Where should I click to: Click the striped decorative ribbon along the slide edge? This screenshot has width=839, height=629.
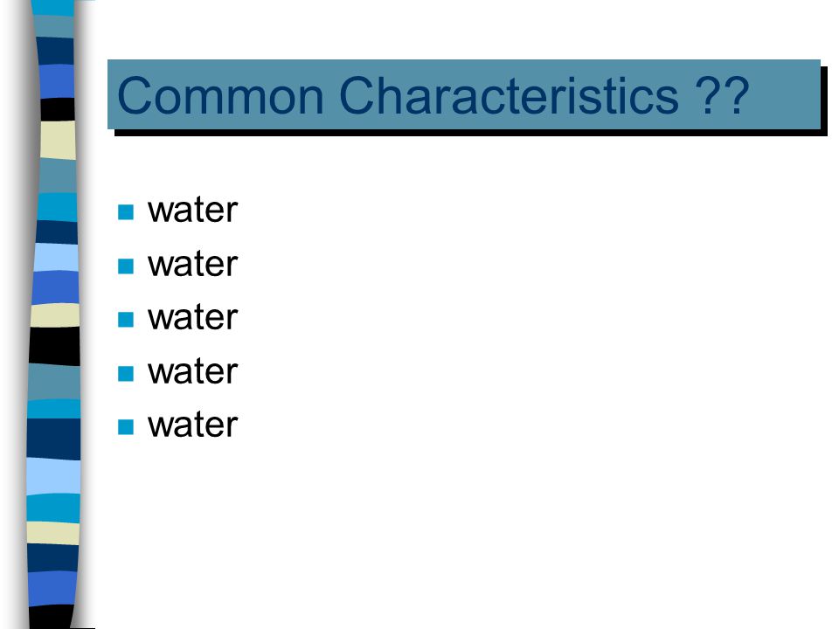click(54, 314)
